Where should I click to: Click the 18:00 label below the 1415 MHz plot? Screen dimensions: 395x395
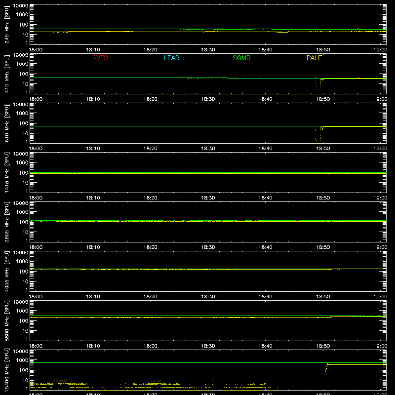tap(36, 198)
